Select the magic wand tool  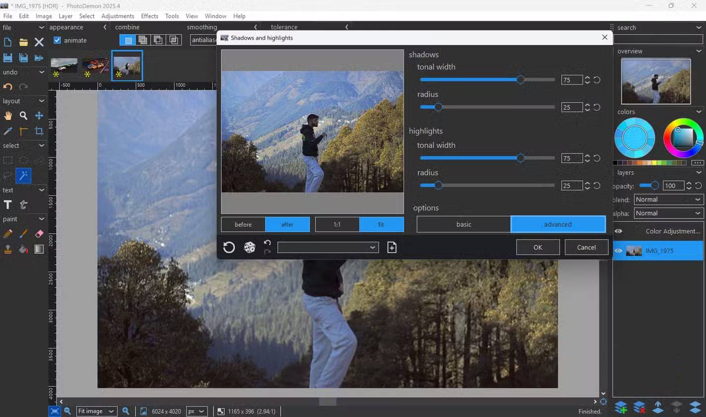tap(23, 176)
